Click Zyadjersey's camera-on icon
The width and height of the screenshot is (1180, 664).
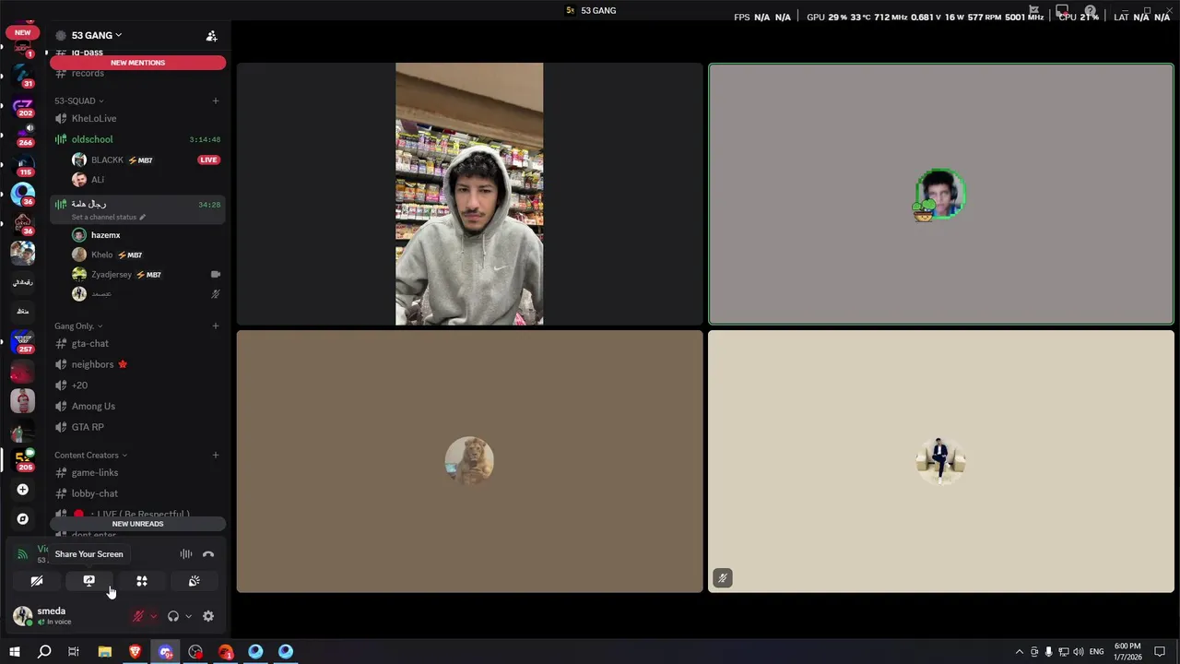coord(216,274)
